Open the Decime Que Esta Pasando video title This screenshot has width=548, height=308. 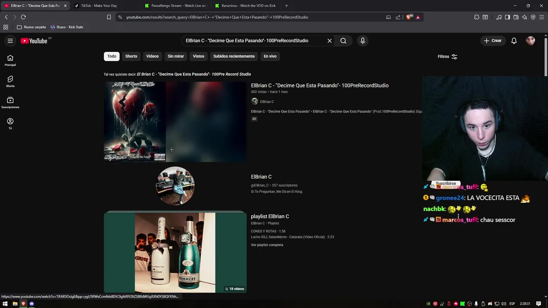click(320, 86)
